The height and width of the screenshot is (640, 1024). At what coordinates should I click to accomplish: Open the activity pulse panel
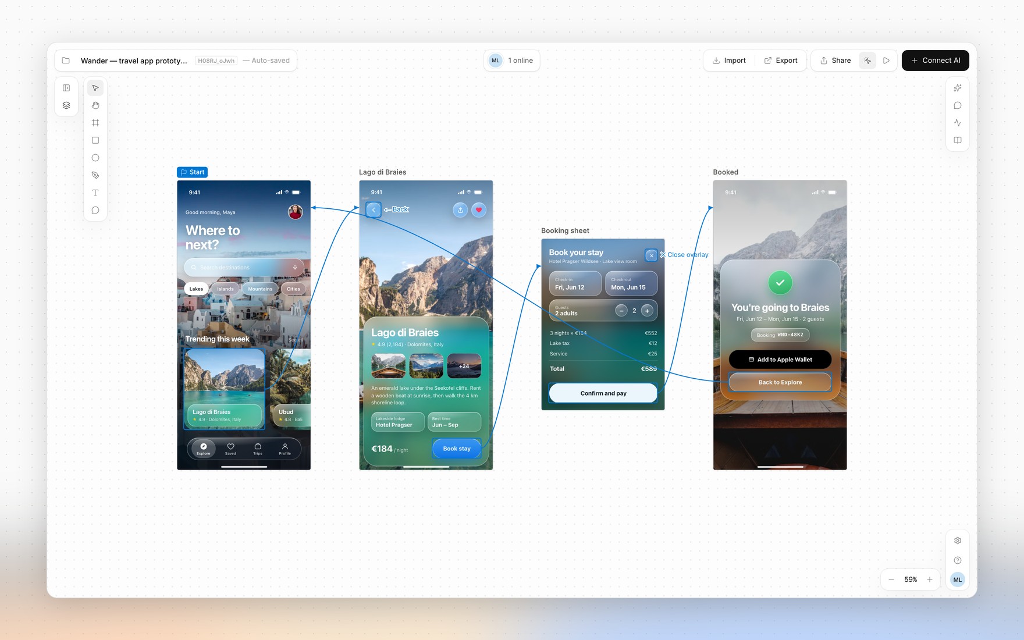(x=958, y=123)
